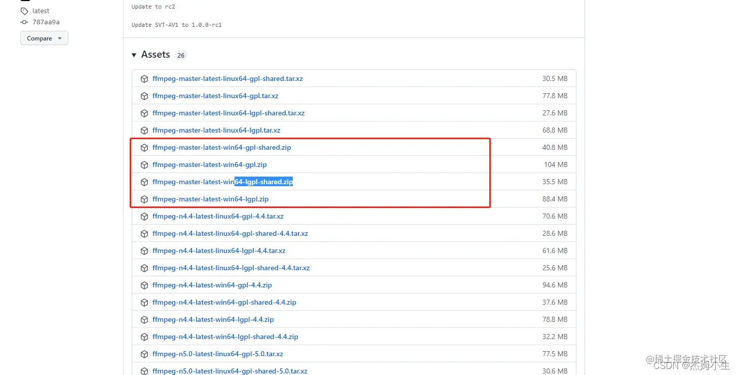Download ffmpeg-master-latest-win64-gpl.zip
This screenshot has width=738, height=375.
pos(210,165)
